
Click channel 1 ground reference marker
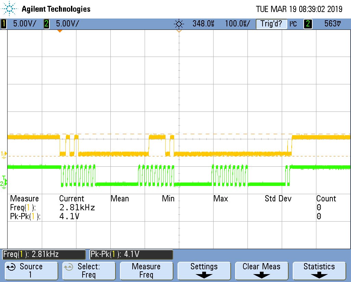tap(4, 154)
